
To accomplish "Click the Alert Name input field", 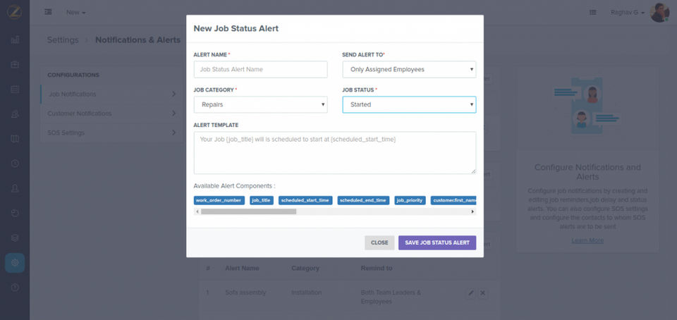I will point(260,69).
